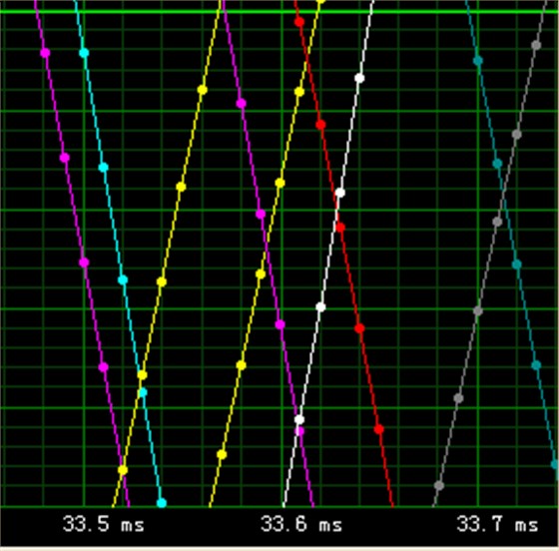Screen dimensions: 559x551
Task: Select the bright green horizontal line at top
Action: (x=279, y=12)
